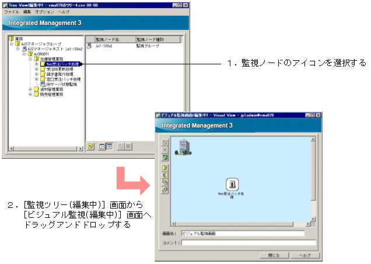This screenshot has height=264, width=371.
Task: Select the 在庫管理業務 folder icon
Action: (36, 59)
